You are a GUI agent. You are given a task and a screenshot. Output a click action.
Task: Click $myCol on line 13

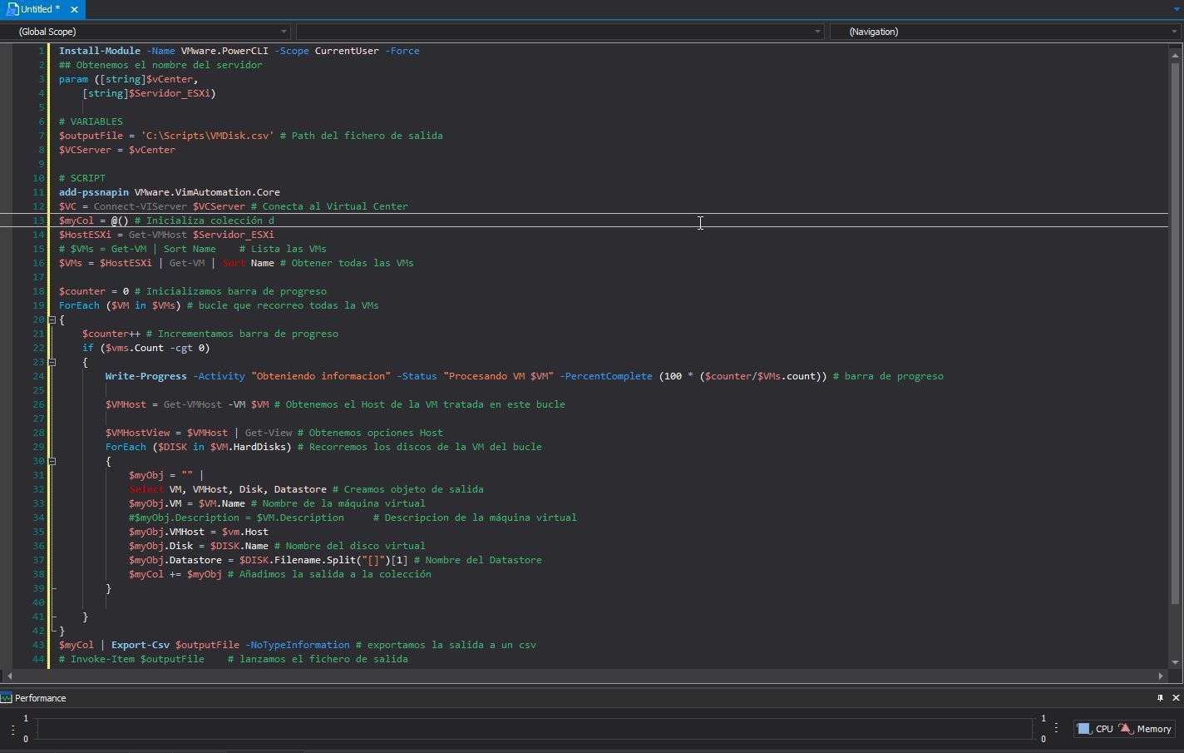point(76,220)
